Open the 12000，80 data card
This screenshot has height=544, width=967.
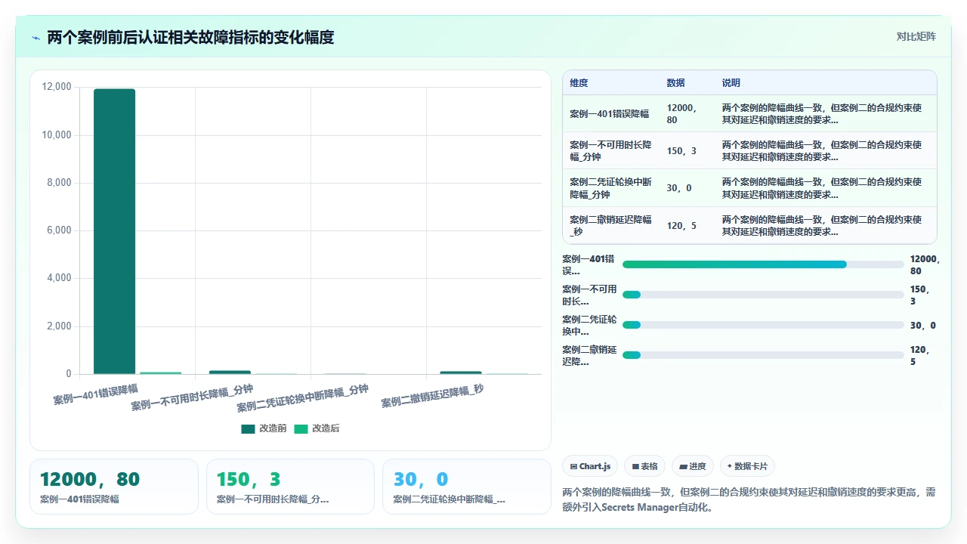coord(113,487)
